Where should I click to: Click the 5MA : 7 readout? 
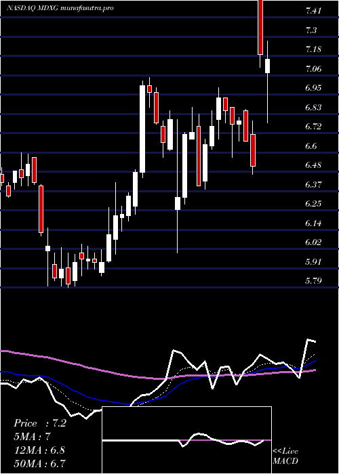point(32,437)
